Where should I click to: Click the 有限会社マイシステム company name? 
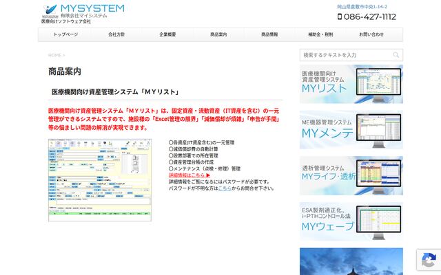84,16
